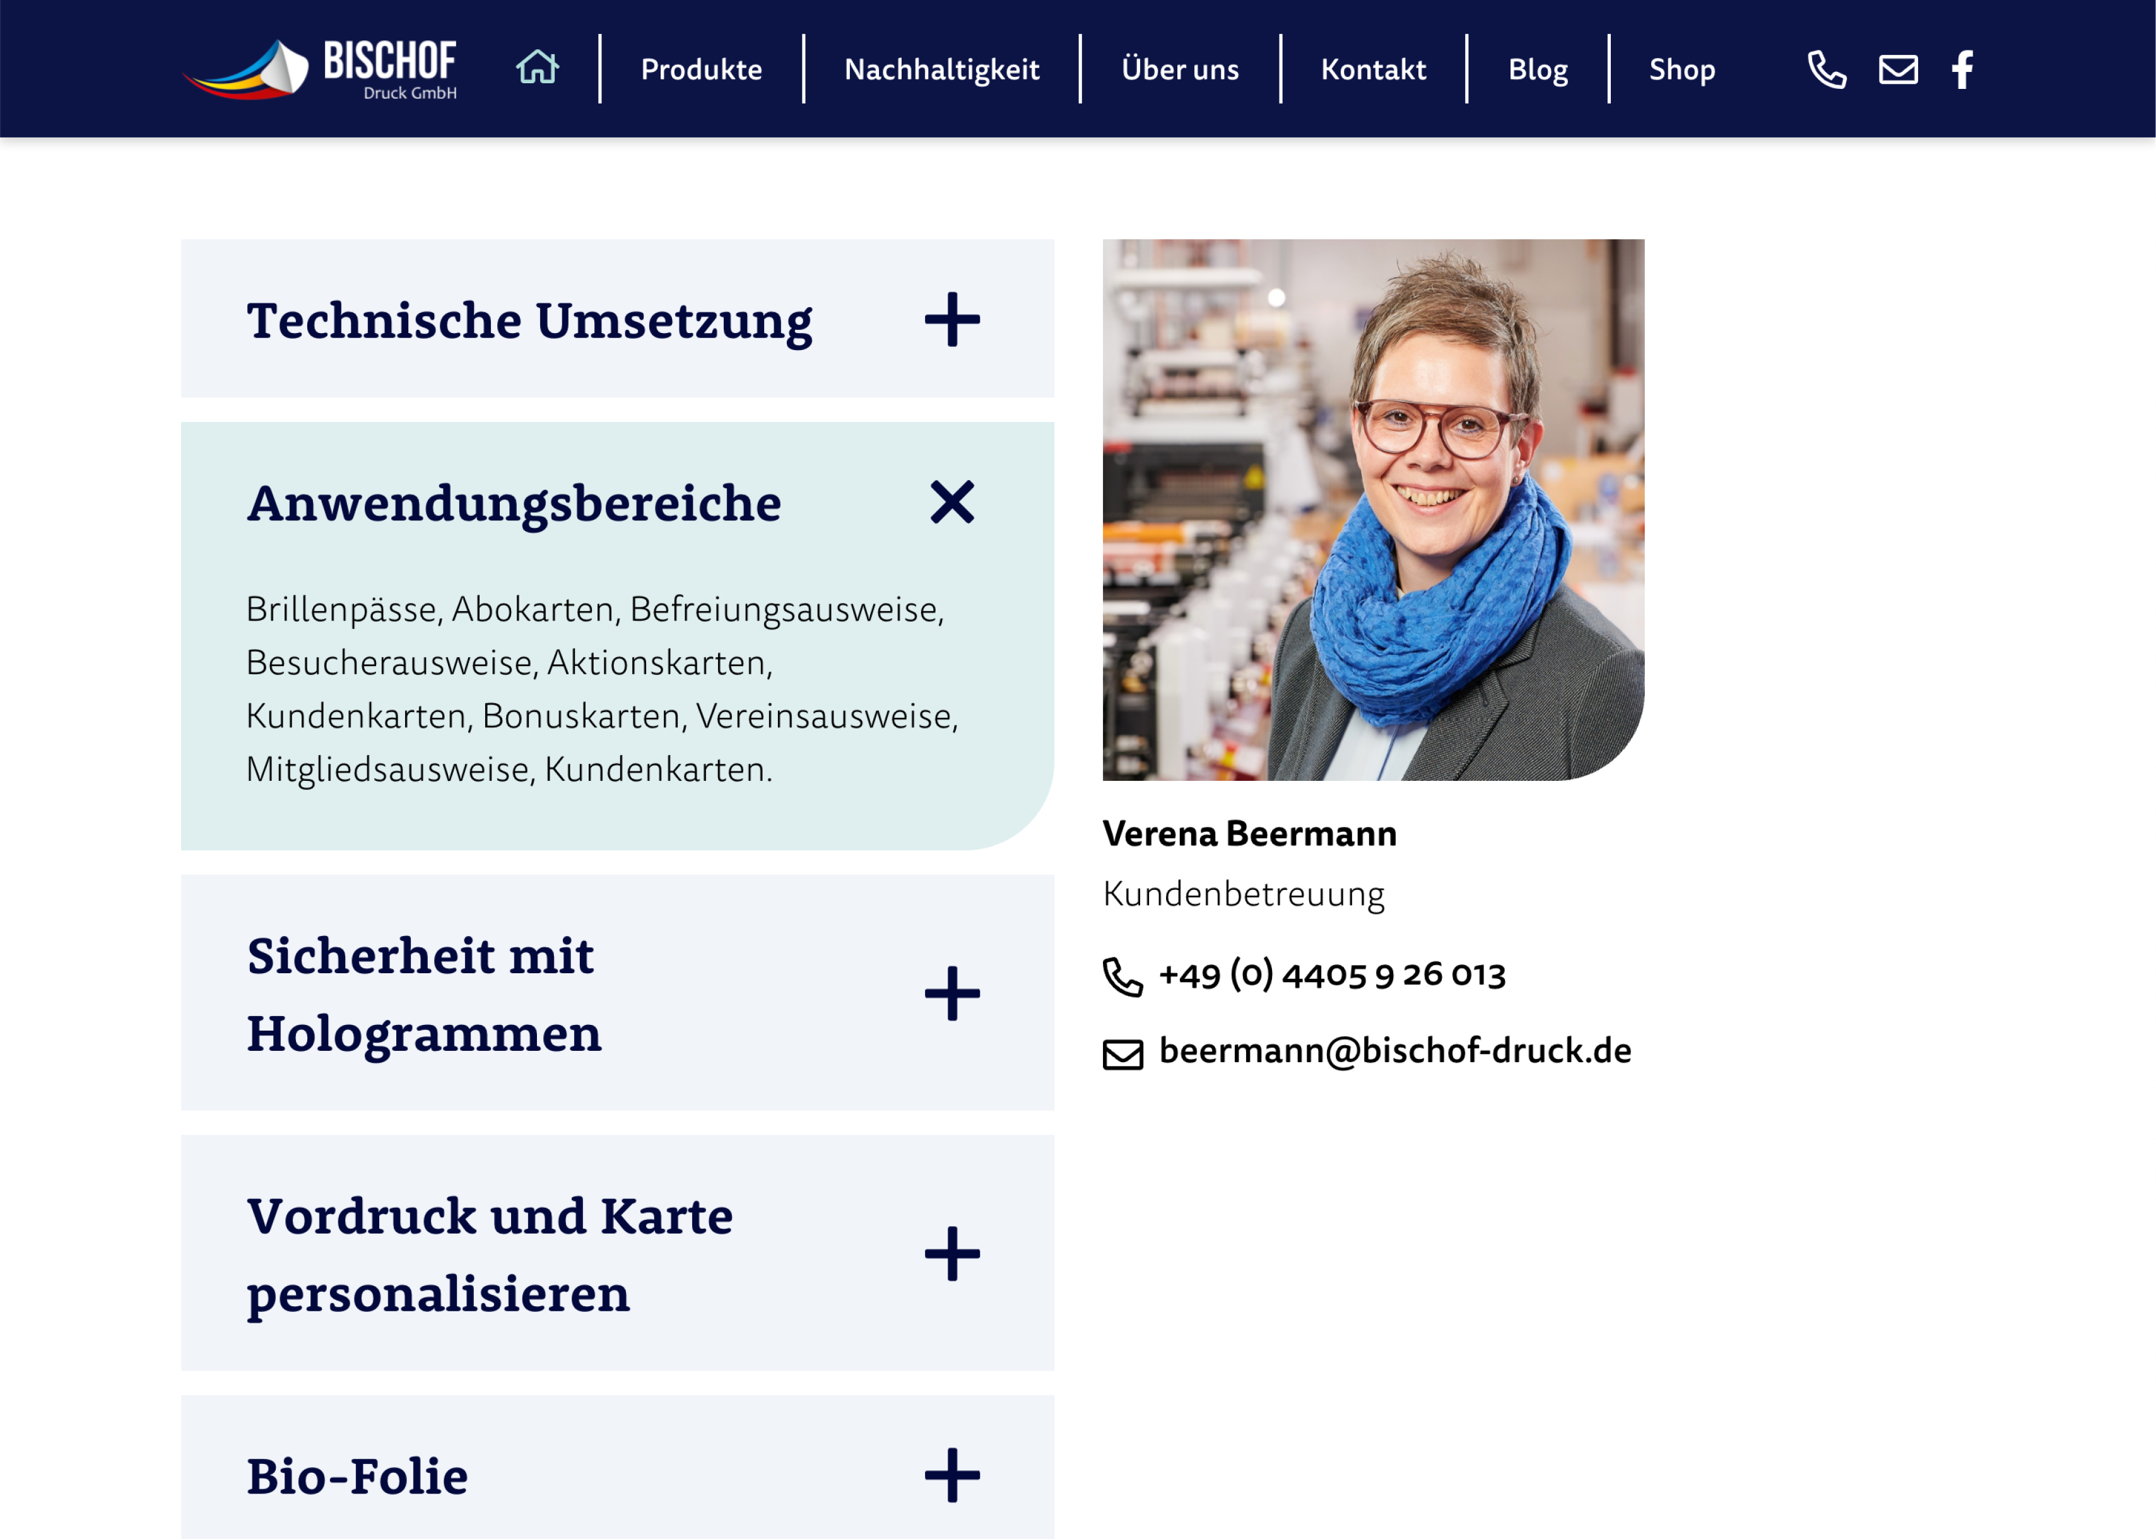Close Anwendungsbereiche with the X icon

click(952, 502)
